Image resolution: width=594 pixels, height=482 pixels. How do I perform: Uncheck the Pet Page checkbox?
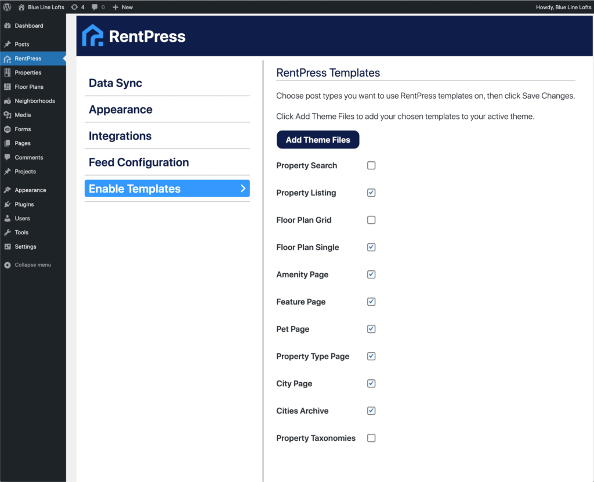coord(371,329)
